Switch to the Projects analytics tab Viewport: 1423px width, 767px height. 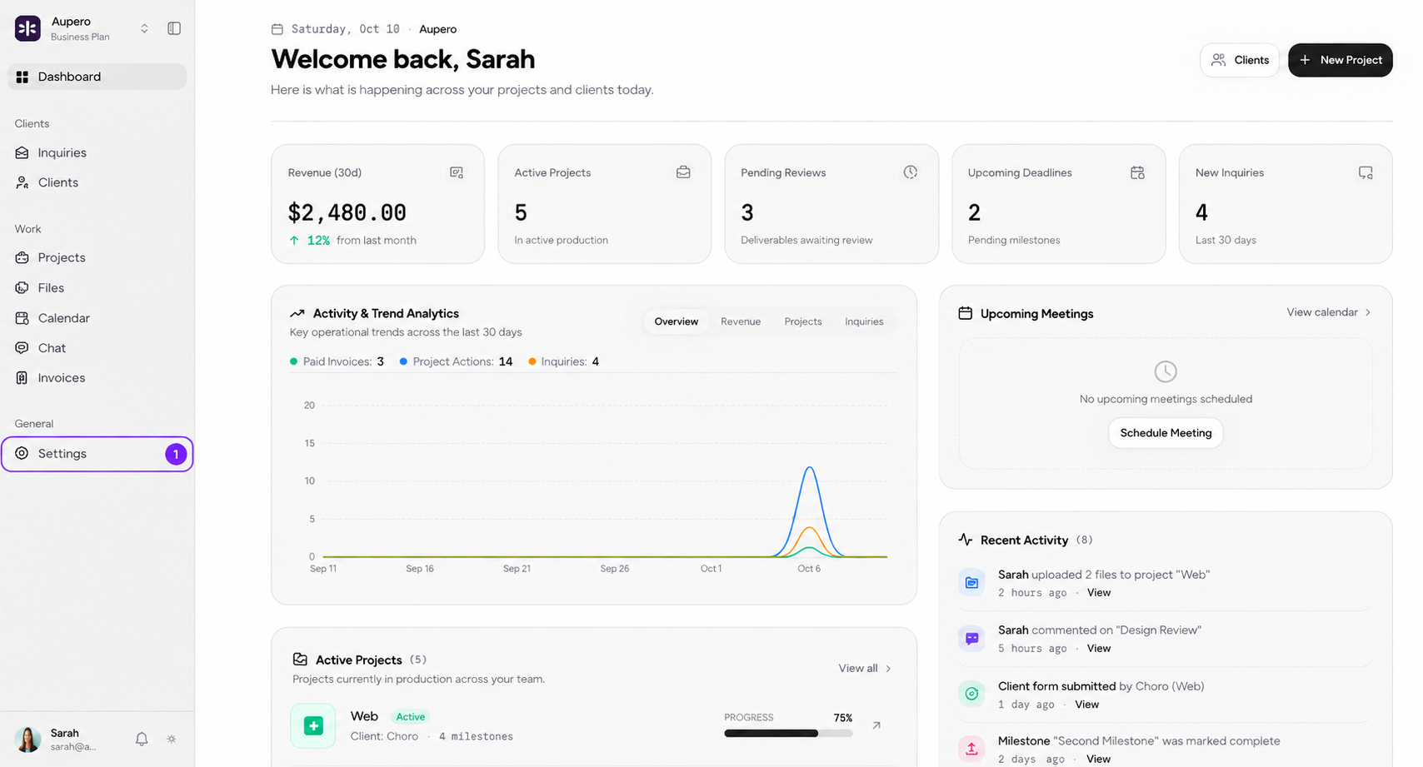pyautogui.click(x=803, y=321)
